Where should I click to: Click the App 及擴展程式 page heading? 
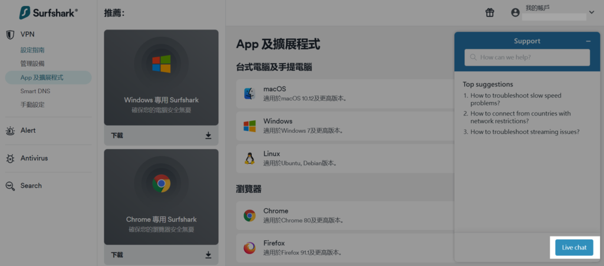(278, 44)
